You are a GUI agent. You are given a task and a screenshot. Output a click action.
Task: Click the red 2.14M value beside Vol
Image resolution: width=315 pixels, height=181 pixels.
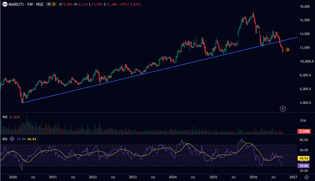tap(15, 117)
